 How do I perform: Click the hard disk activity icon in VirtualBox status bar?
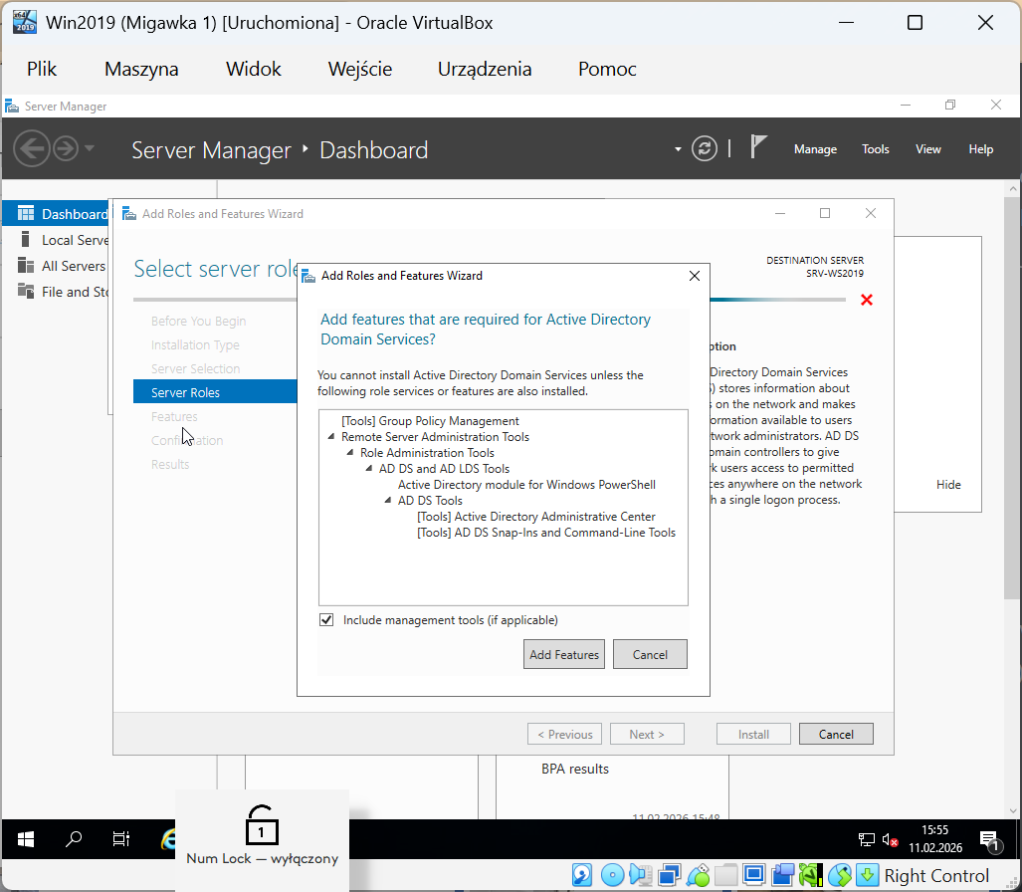(x=581, y=875)
